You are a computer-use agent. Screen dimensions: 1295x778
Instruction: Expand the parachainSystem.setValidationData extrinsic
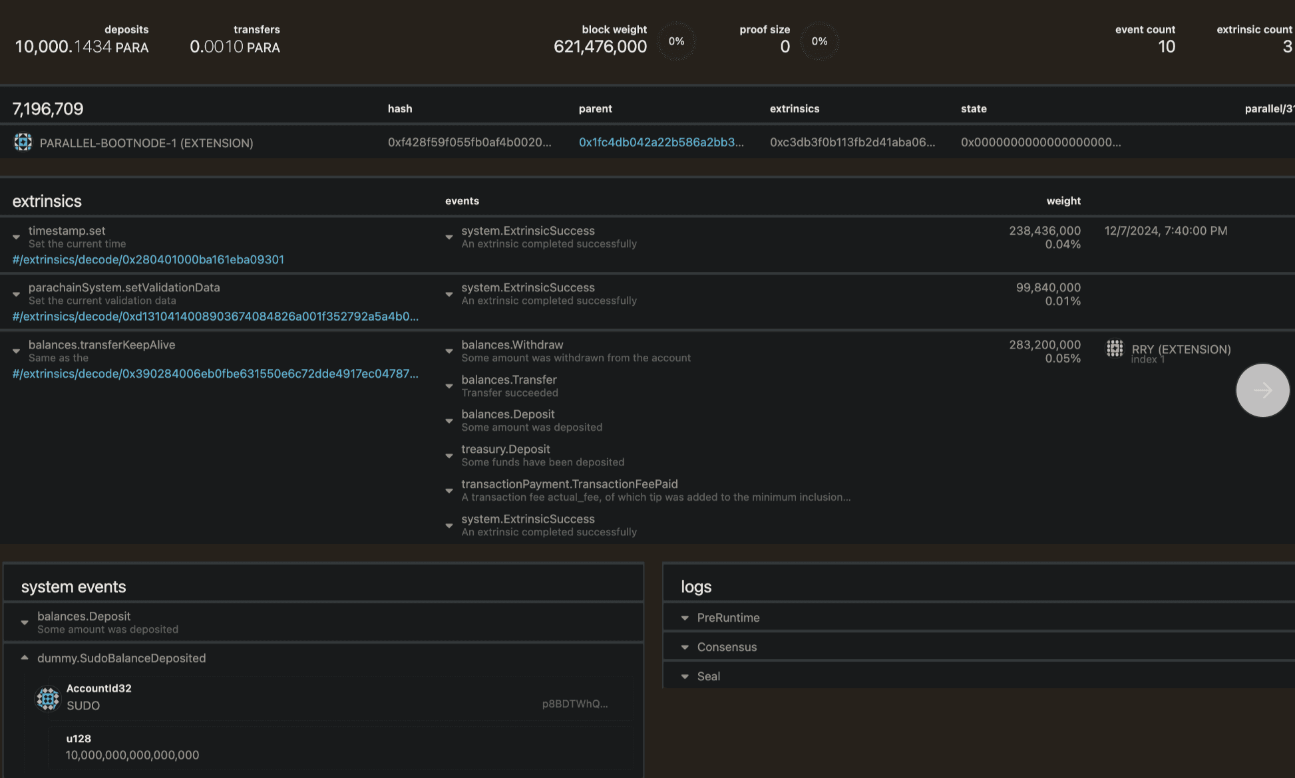point(16,294)
